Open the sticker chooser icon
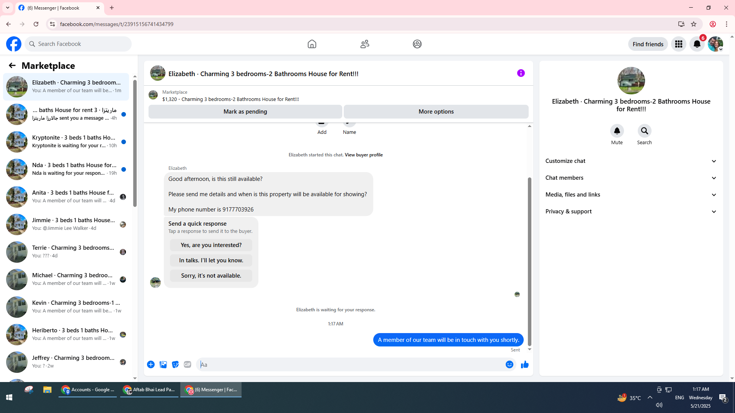 [175, 364]
